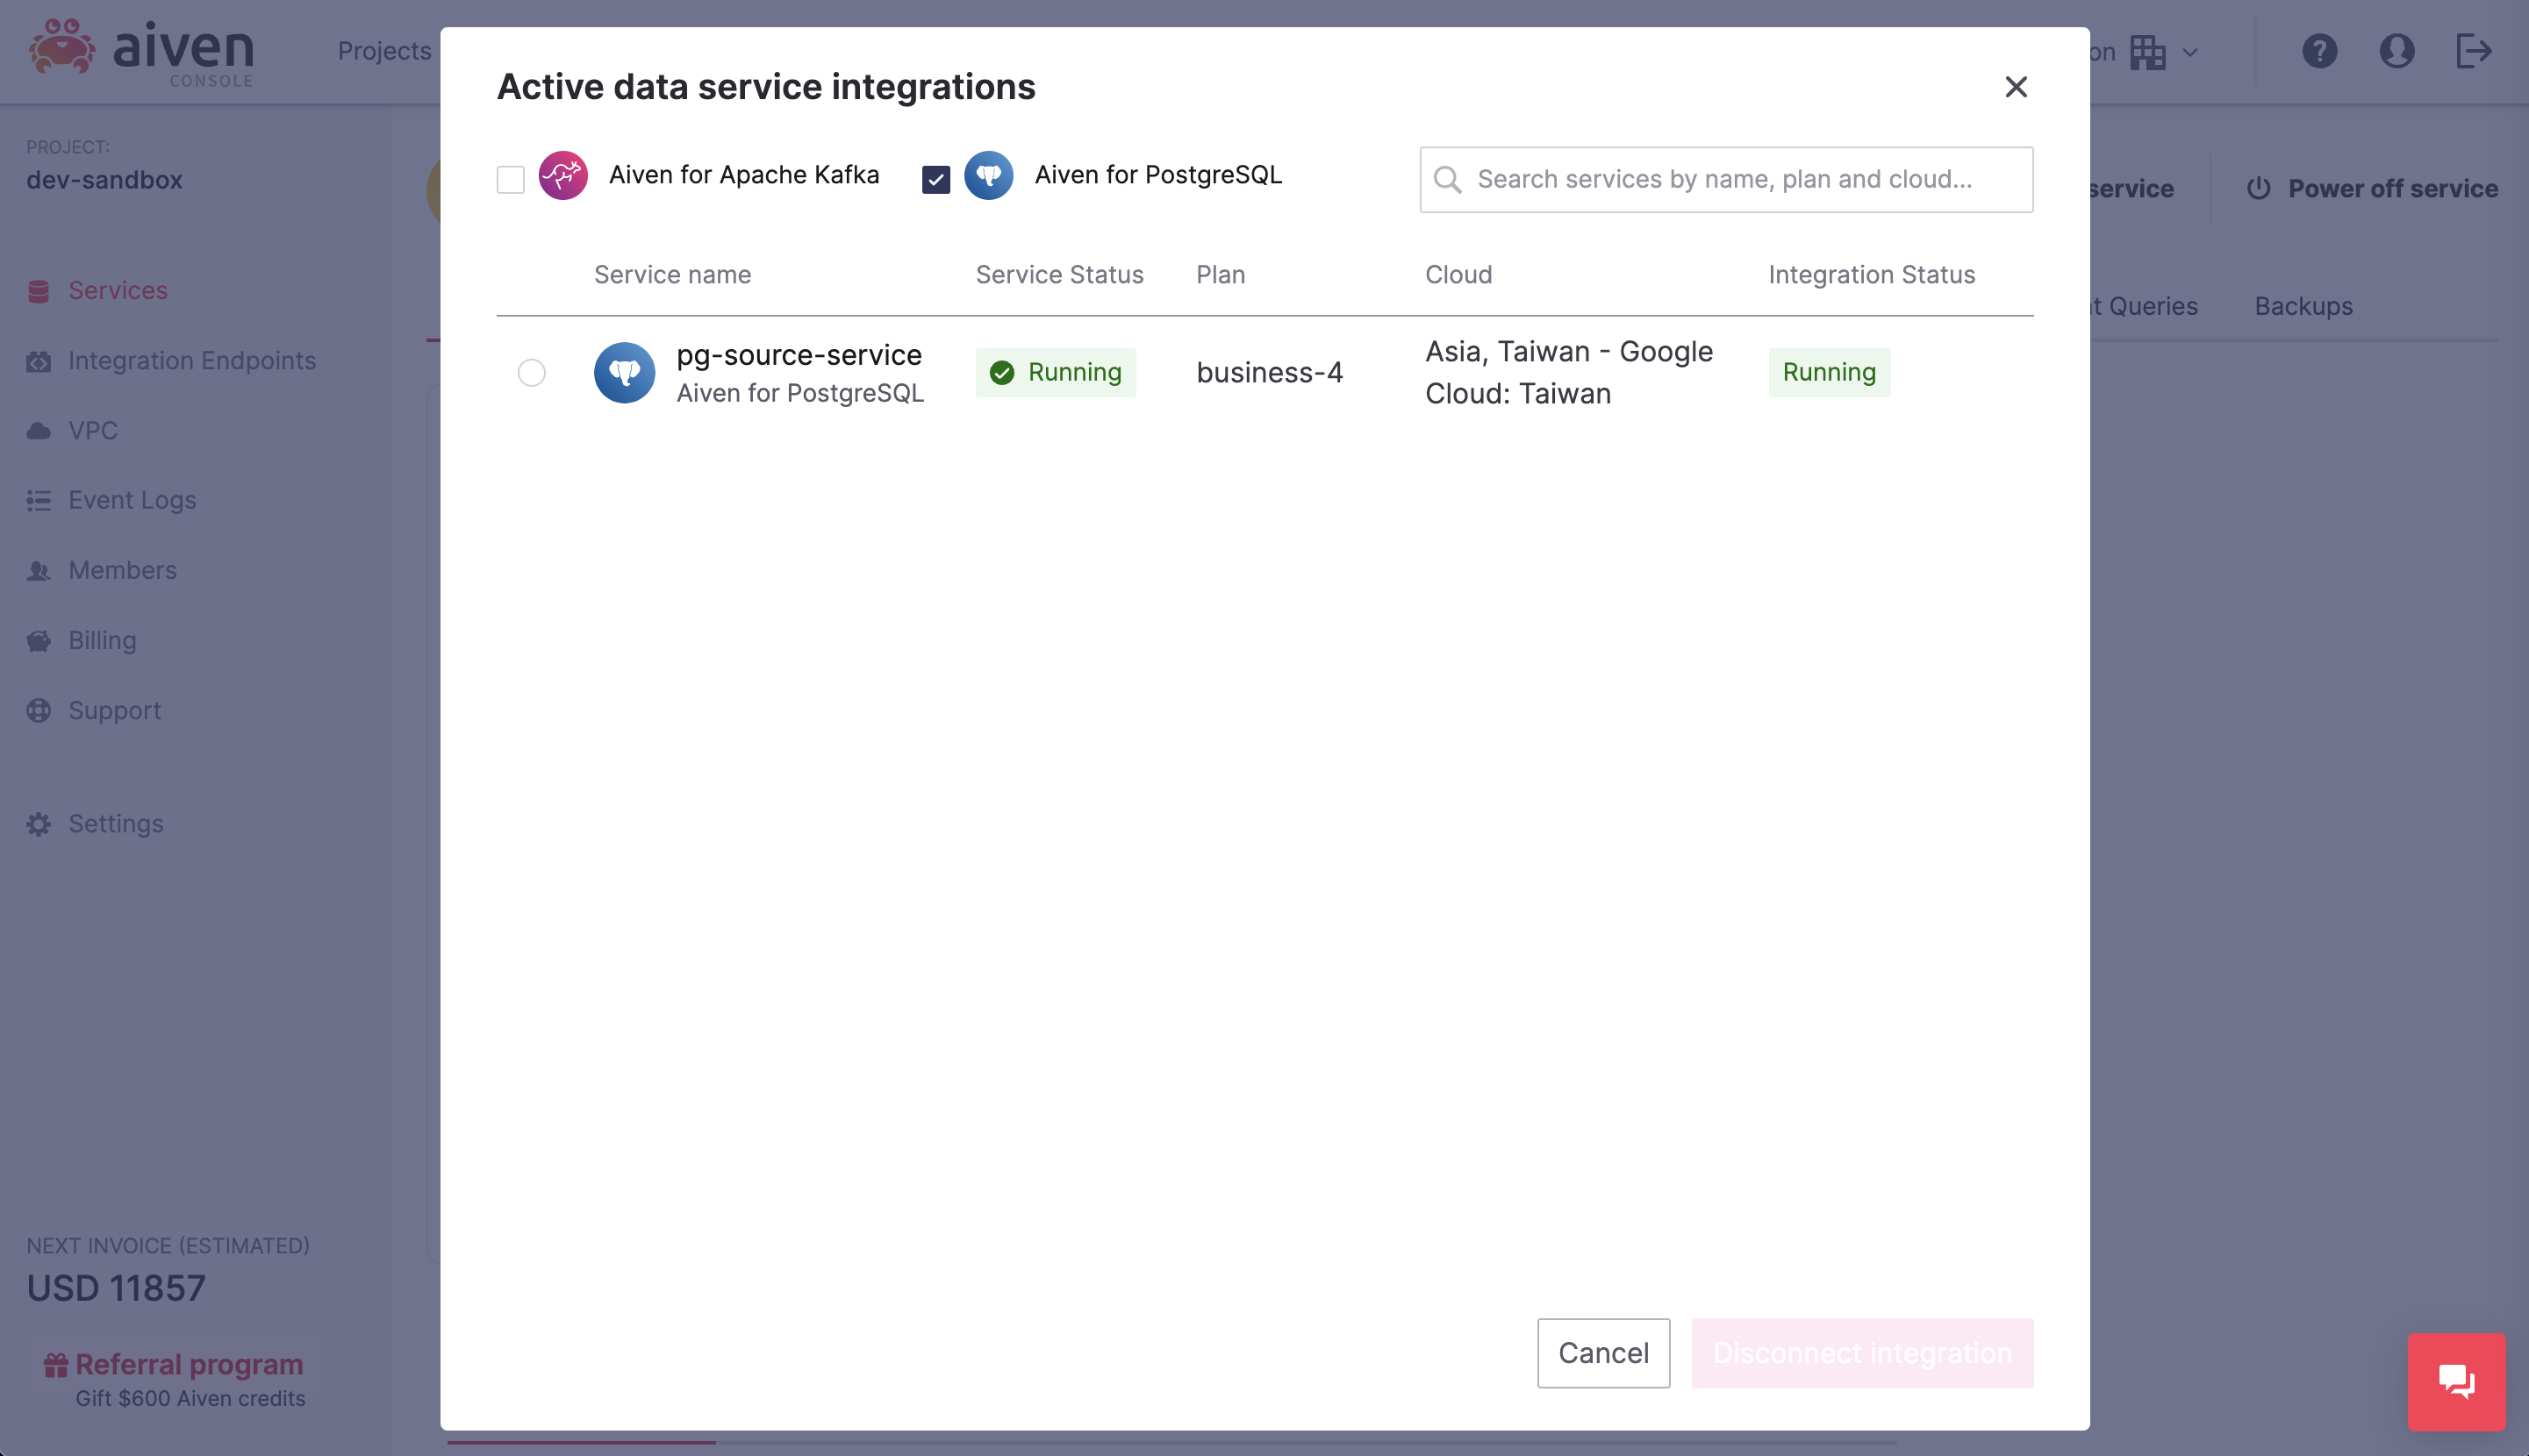The image size is (2529, 1456).
Task: Tick the Aiven for Apache Kafka checkbox
Action: click(510, 179)
